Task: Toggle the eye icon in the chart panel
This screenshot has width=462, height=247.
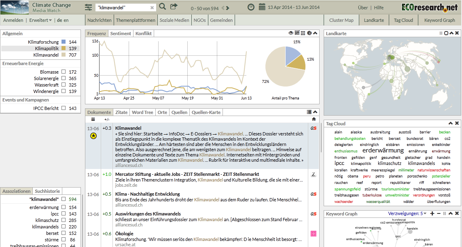Action: click(x=291, y=33)
